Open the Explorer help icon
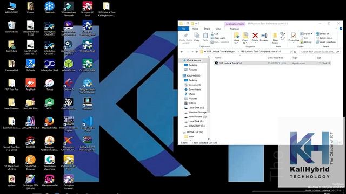 point(341,29)
